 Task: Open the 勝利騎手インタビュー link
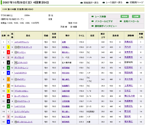click(106, 26)
